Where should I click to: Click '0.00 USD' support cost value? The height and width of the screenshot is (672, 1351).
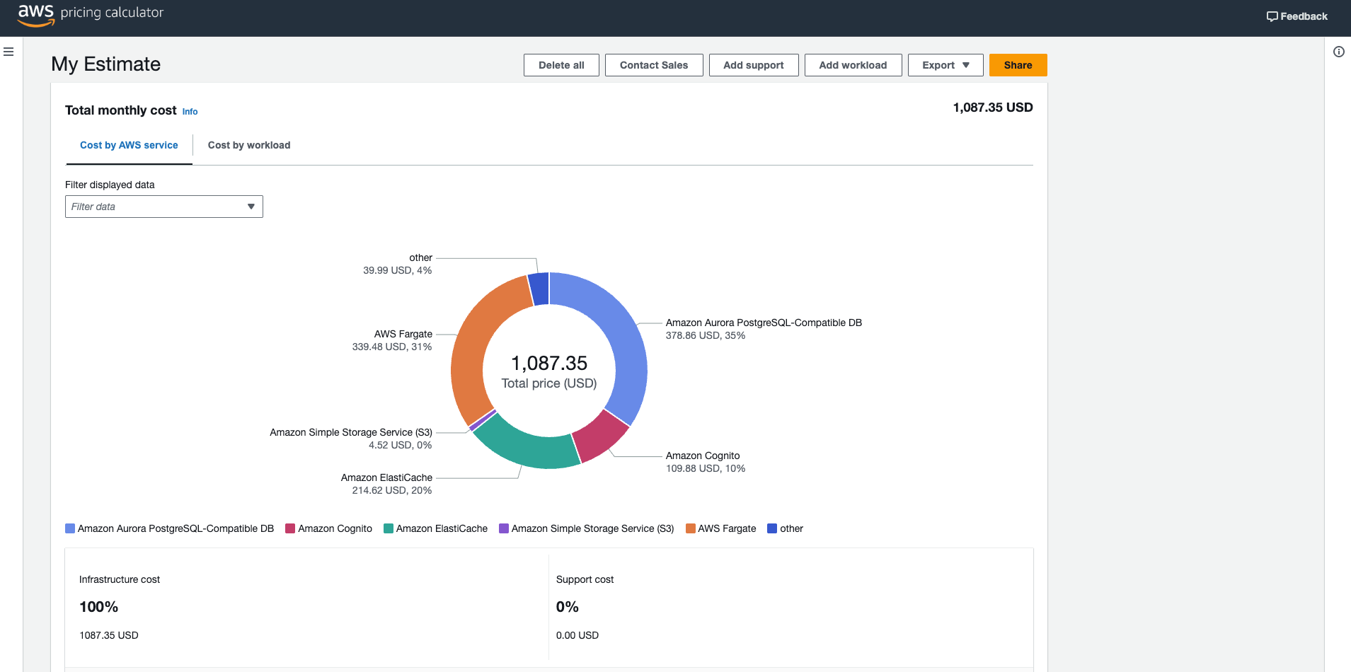577,635
